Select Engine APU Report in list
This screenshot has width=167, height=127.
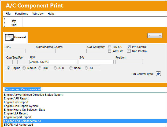coord(85,98)
